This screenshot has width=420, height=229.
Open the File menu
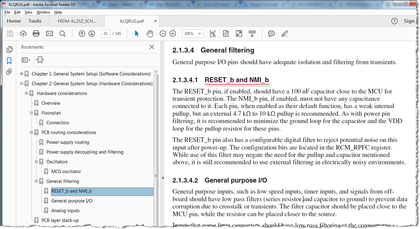tap(7, 12)
